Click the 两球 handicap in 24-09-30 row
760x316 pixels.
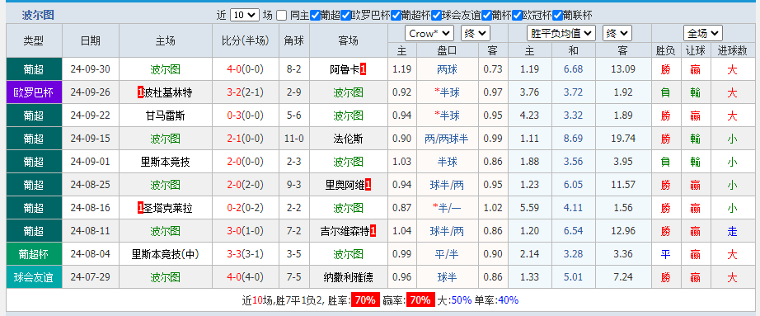447,69
